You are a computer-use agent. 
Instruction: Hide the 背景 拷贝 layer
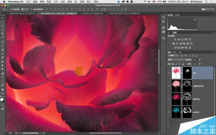click(169, 99)
